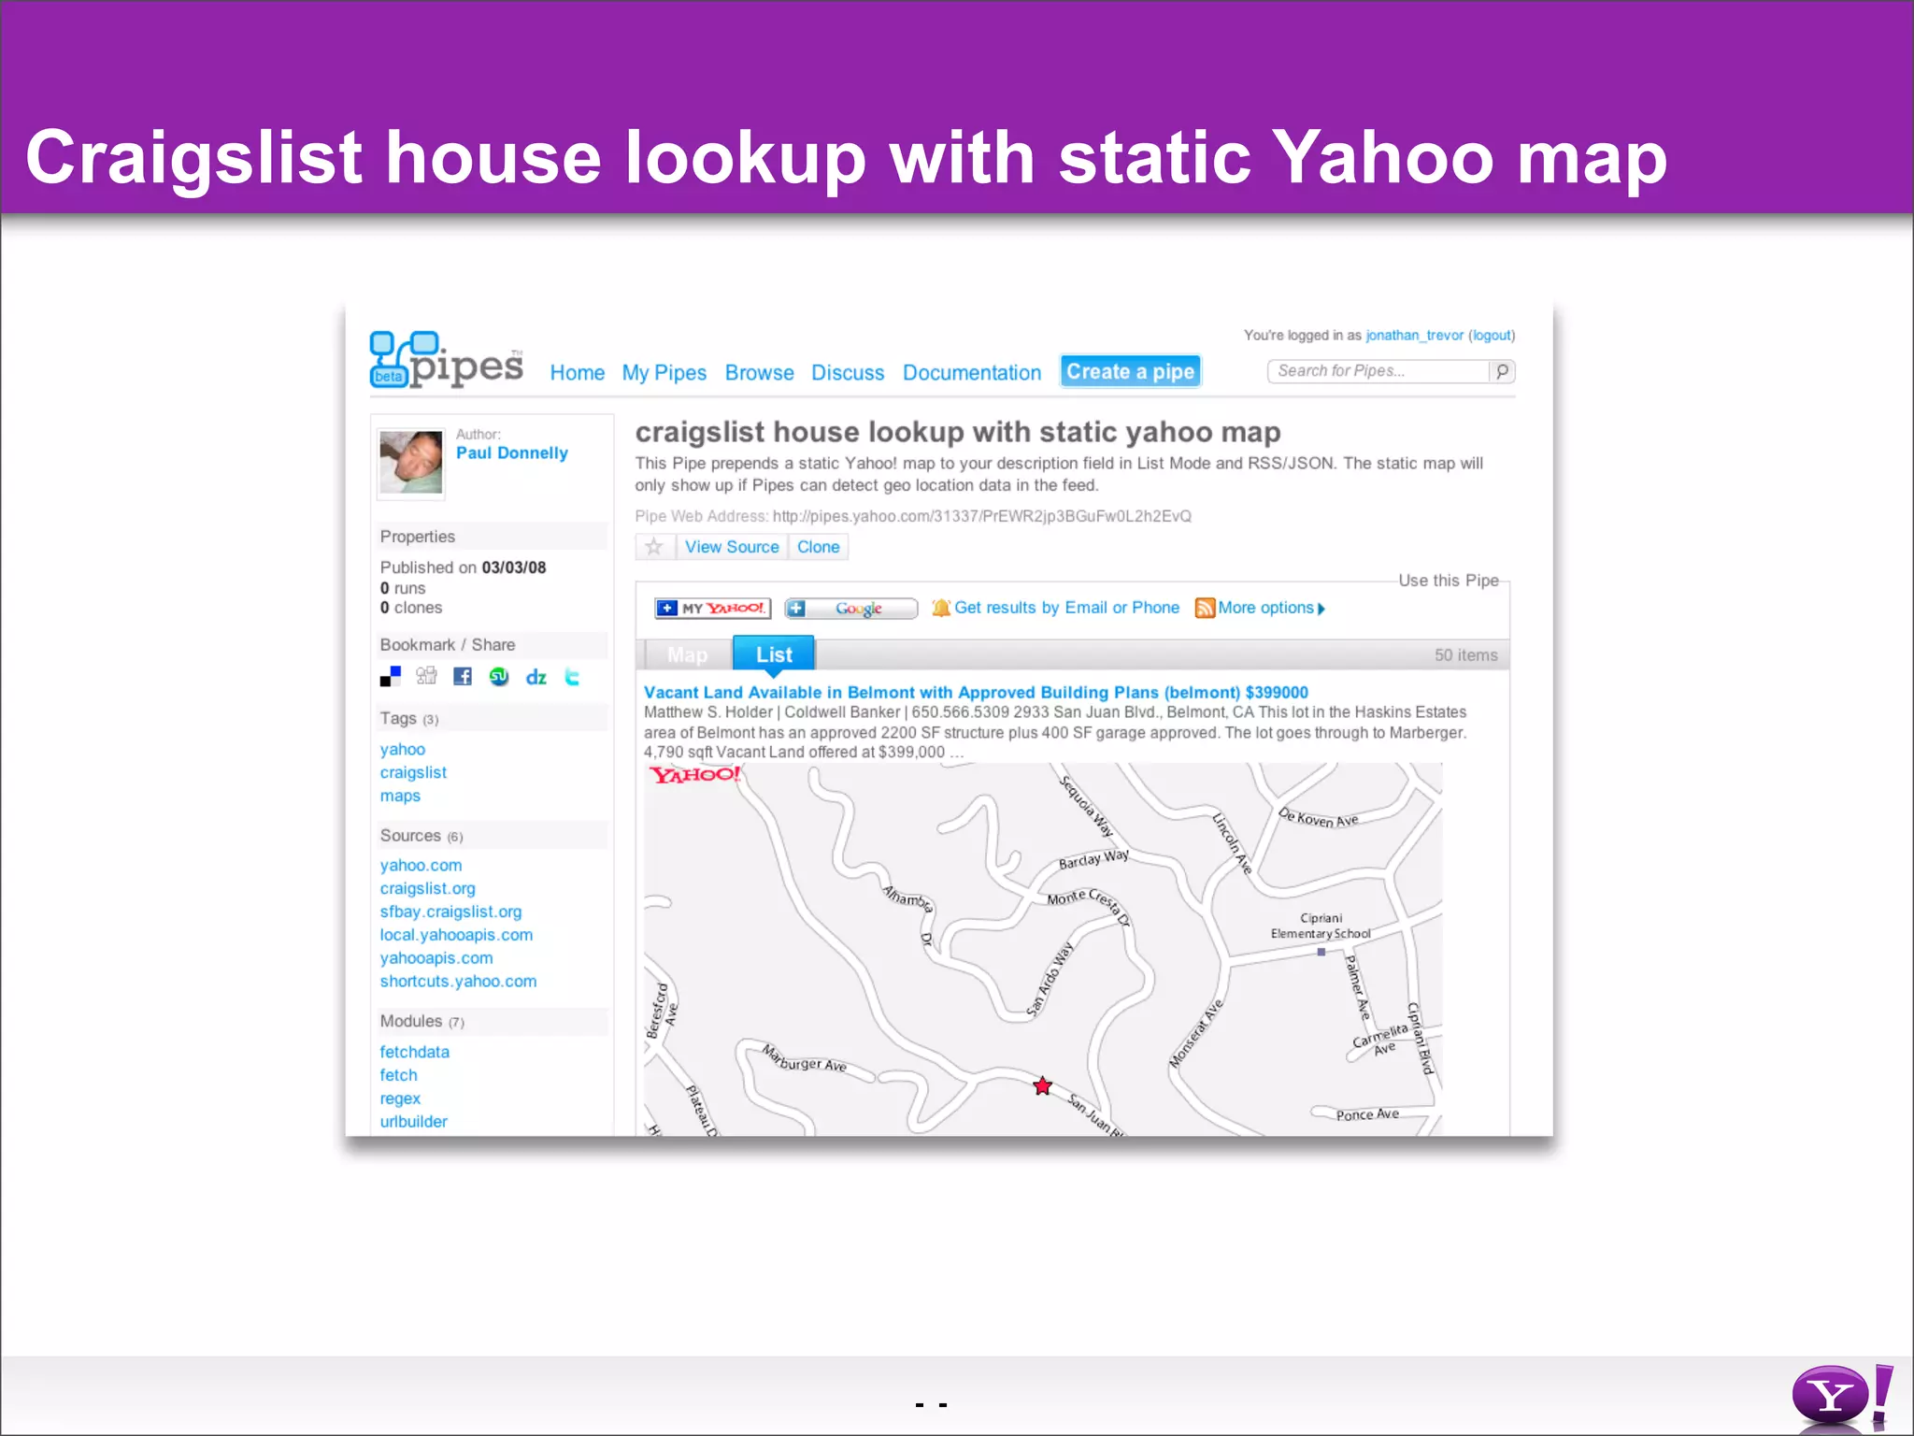Screen dimensions: 1914x1436
Task: Click Get results by Email or Phone
Action: 1067,608
